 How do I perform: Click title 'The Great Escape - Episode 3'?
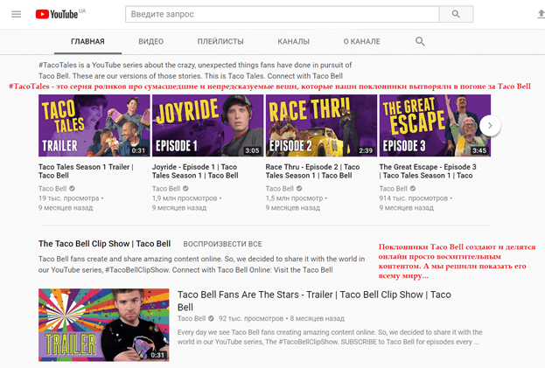(x=428, y=171)
